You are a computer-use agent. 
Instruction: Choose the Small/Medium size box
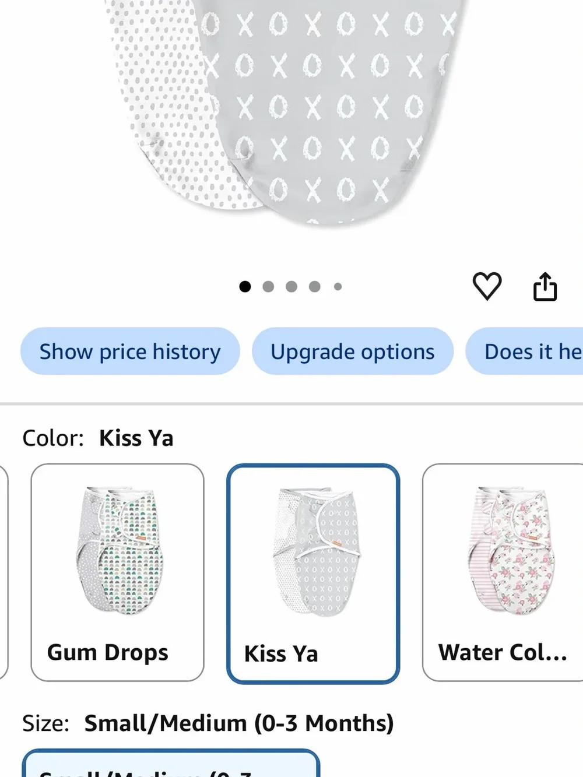(x=171, y=763)
